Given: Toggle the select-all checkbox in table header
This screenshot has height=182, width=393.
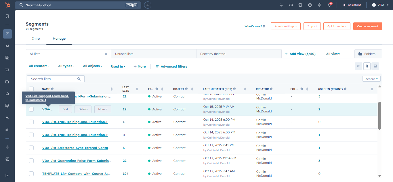Looking at the screenshot, I should point(31,89).
